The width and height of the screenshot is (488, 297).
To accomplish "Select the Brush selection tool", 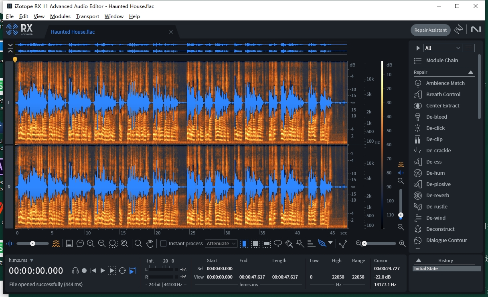I will [289, 243].
